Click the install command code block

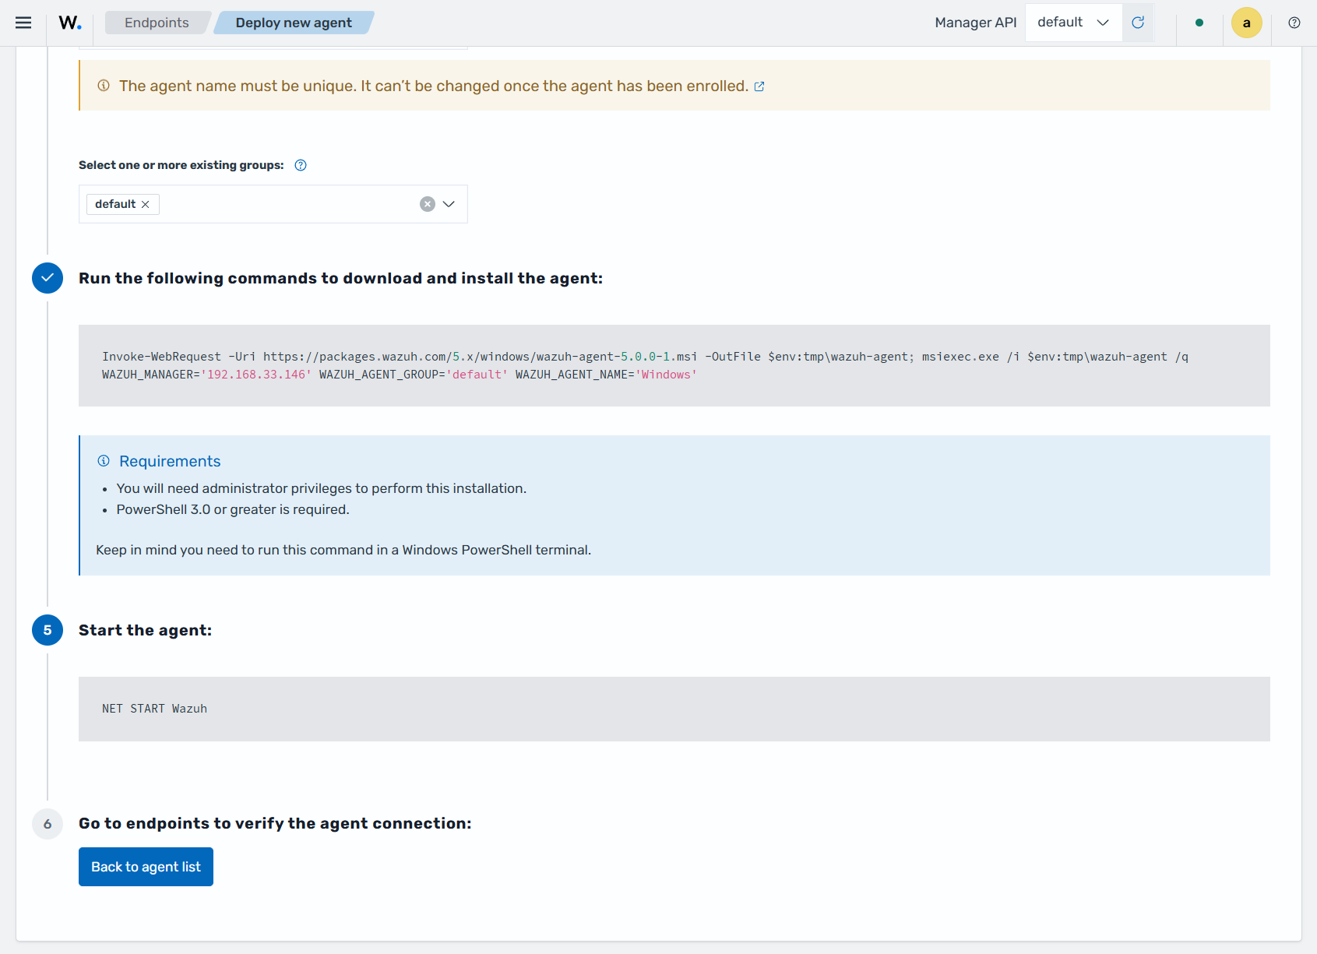click(x=674, y=365)
